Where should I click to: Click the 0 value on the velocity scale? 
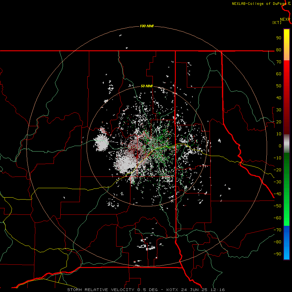pos(280,146)
